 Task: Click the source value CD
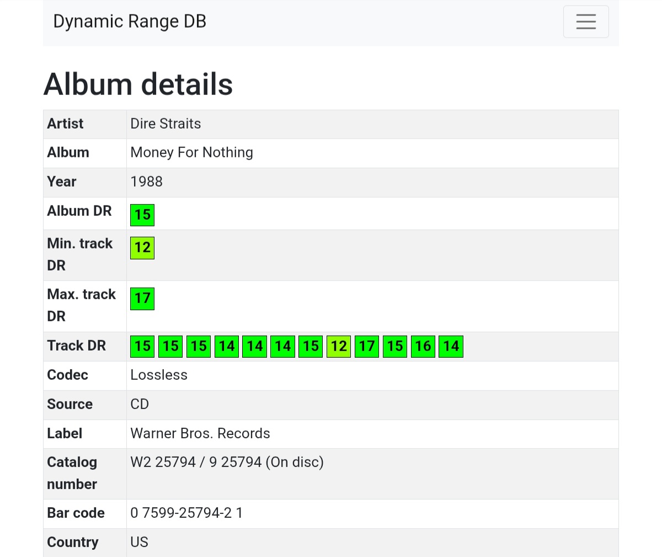click(140, 404)
